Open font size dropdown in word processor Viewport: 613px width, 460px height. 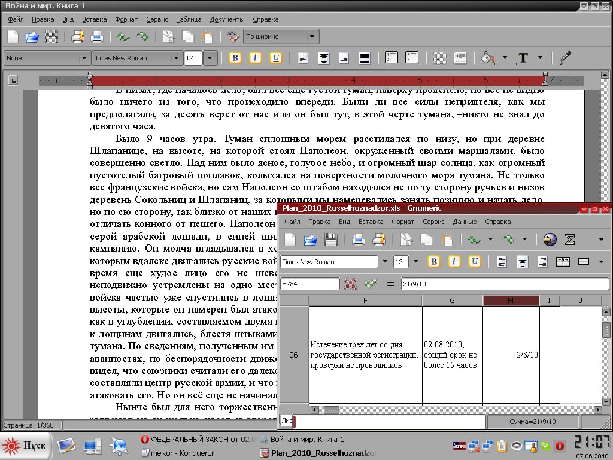(210, 58)
